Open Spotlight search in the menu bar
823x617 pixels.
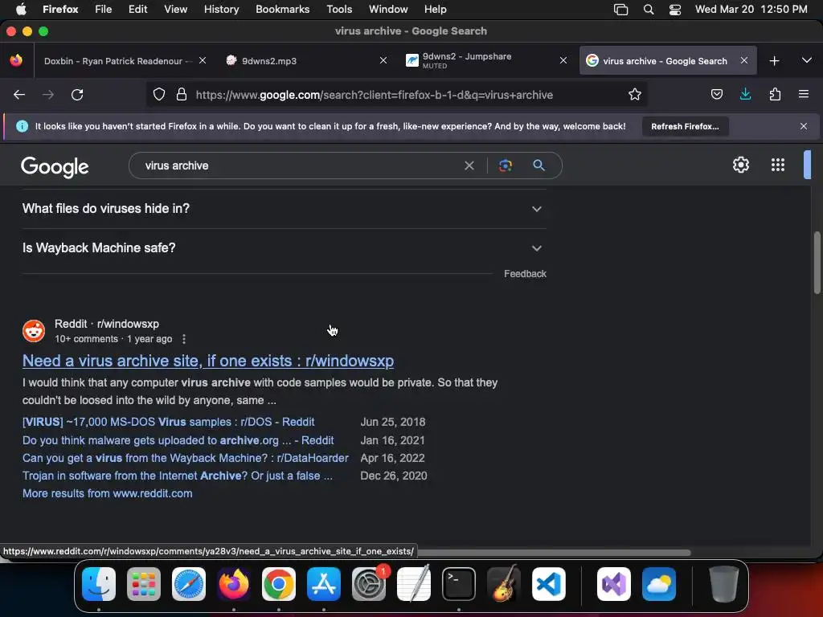point(649,10)
